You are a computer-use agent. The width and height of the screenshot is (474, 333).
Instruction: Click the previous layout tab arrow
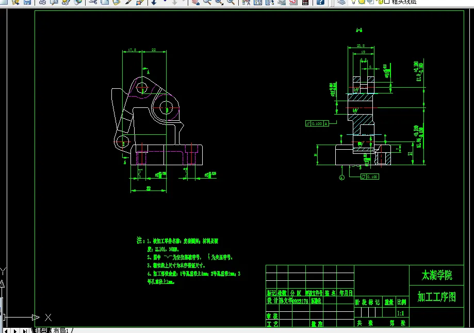[x=6, y=331]
